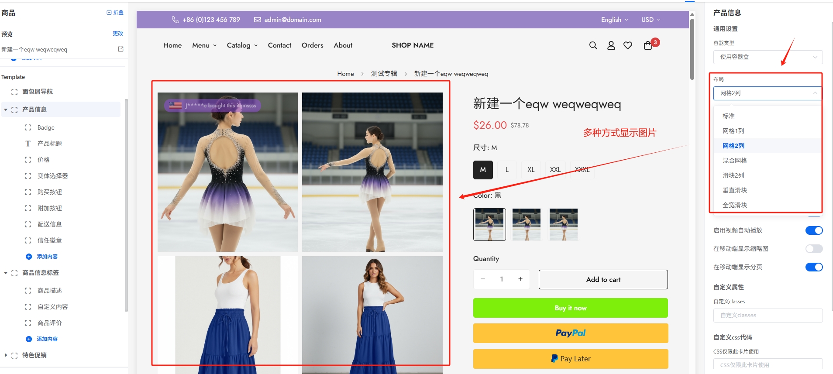Screen dimensions: 833x374
Task: Choose 垂直滑块 from layout list
Action: 735,190
